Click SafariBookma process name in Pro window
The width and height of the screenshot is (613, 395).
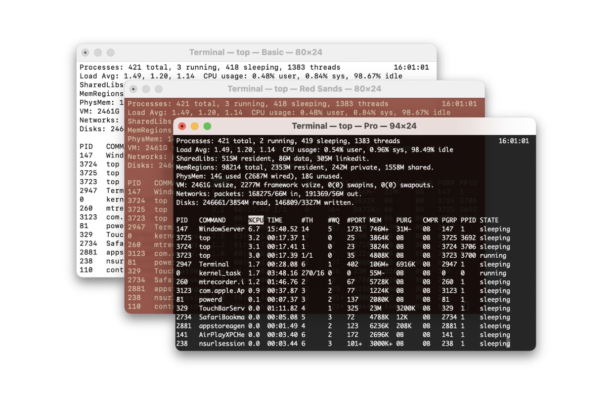[221, 317]
